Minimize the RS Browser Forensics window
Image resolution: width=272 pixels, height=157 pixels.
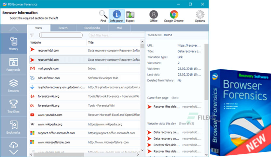178,4
